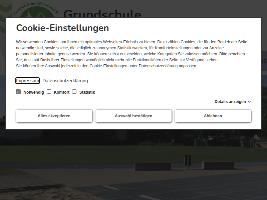Click the Komfort label text

coord(61,92)
